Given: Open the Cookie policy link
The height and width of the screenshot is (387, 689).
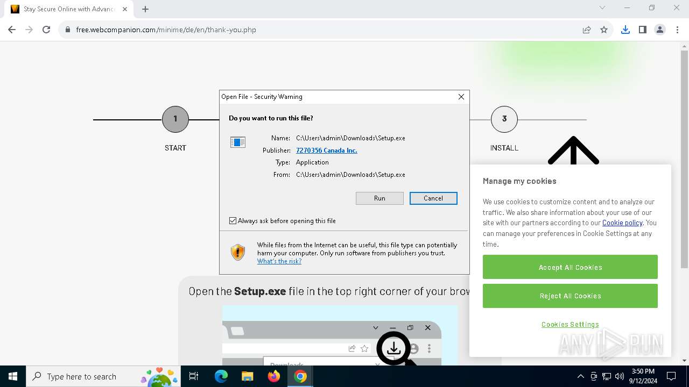Looking at the screenshot, I should pyautogui.click(x=622, y=223).
